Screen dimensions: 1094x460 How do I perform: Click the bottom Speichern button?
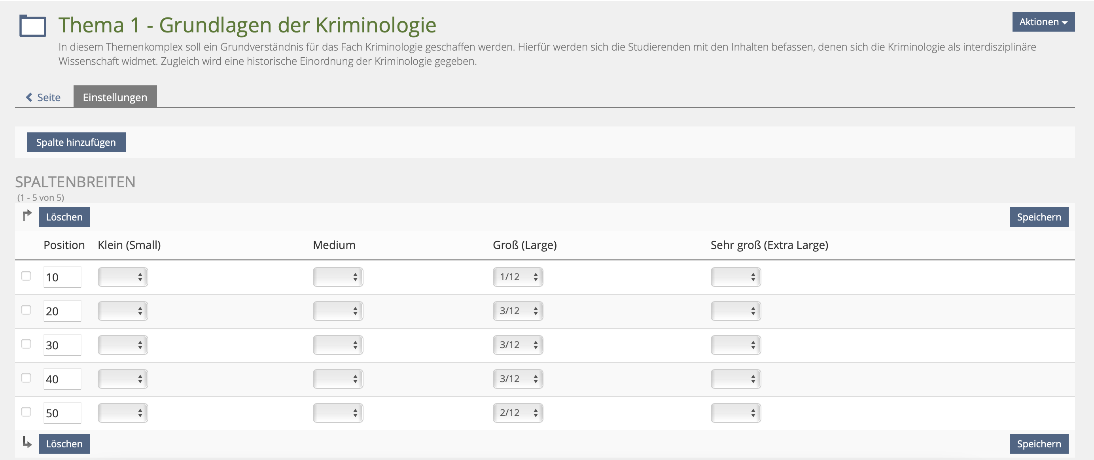pos(1039,443)
